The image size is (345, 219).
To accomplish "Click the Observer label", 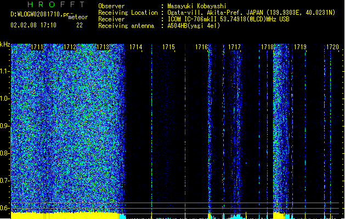I will (x=111, y=6).
